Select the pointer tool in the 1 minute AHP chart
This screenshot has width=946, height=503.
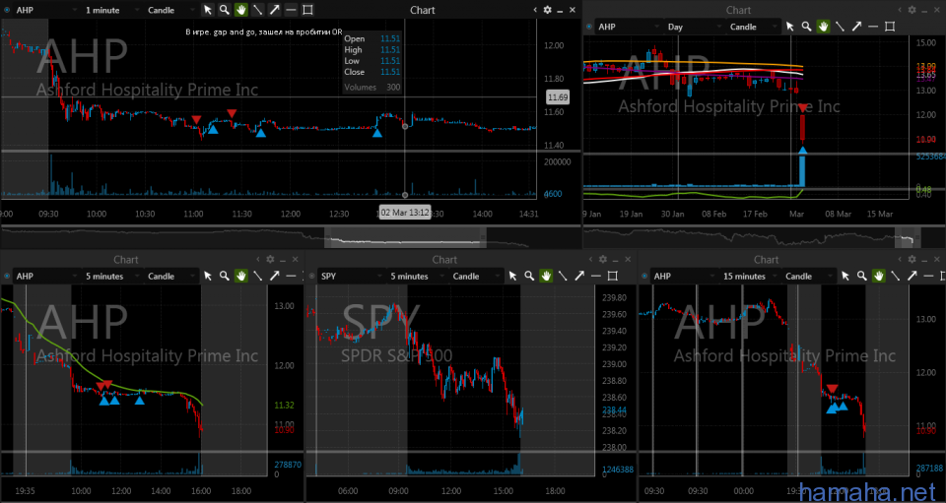point(208,10)
